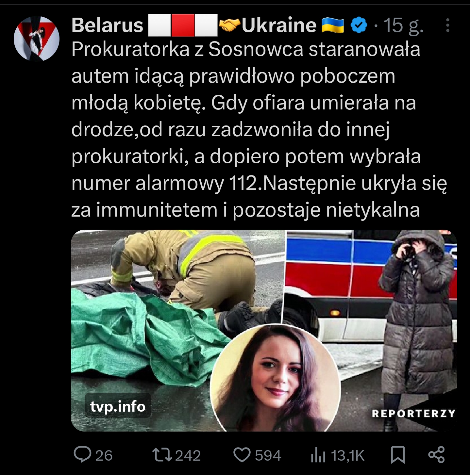View post analytics bar chart icon

coord(318,455)
